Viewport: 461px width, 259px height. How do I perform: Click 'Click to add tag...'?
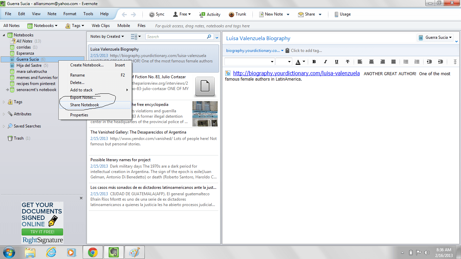(306, 51)
